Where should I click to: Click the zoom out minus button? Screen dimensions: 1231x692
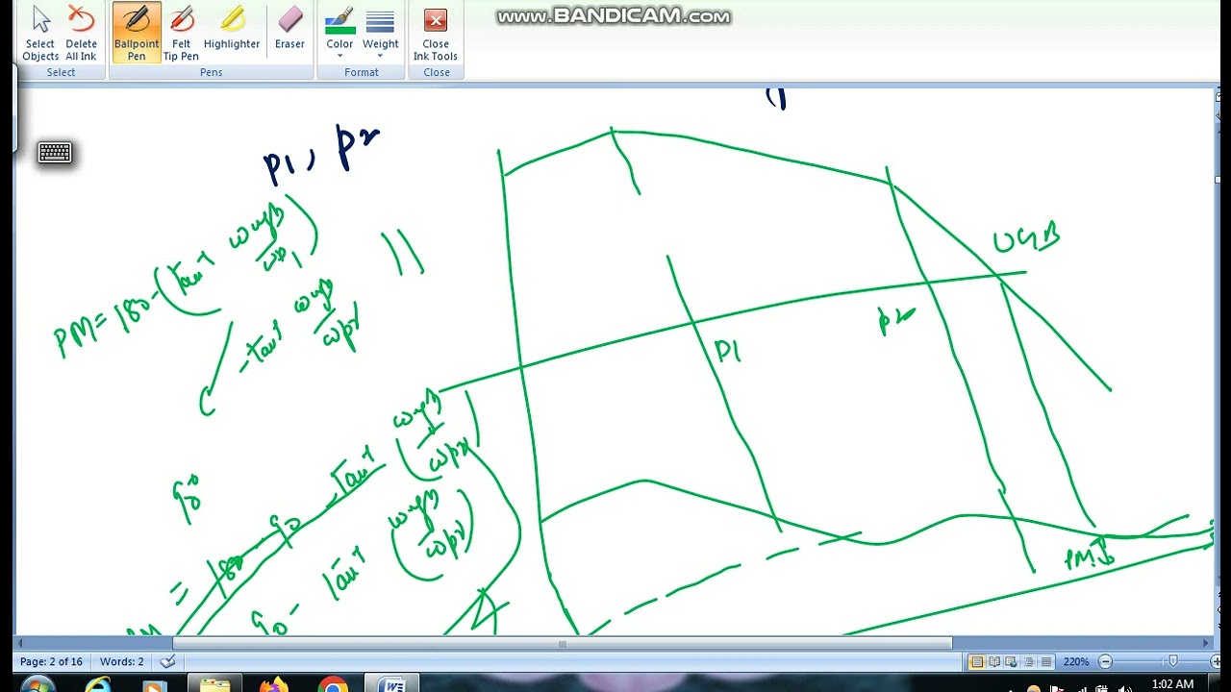[1105, 662]
